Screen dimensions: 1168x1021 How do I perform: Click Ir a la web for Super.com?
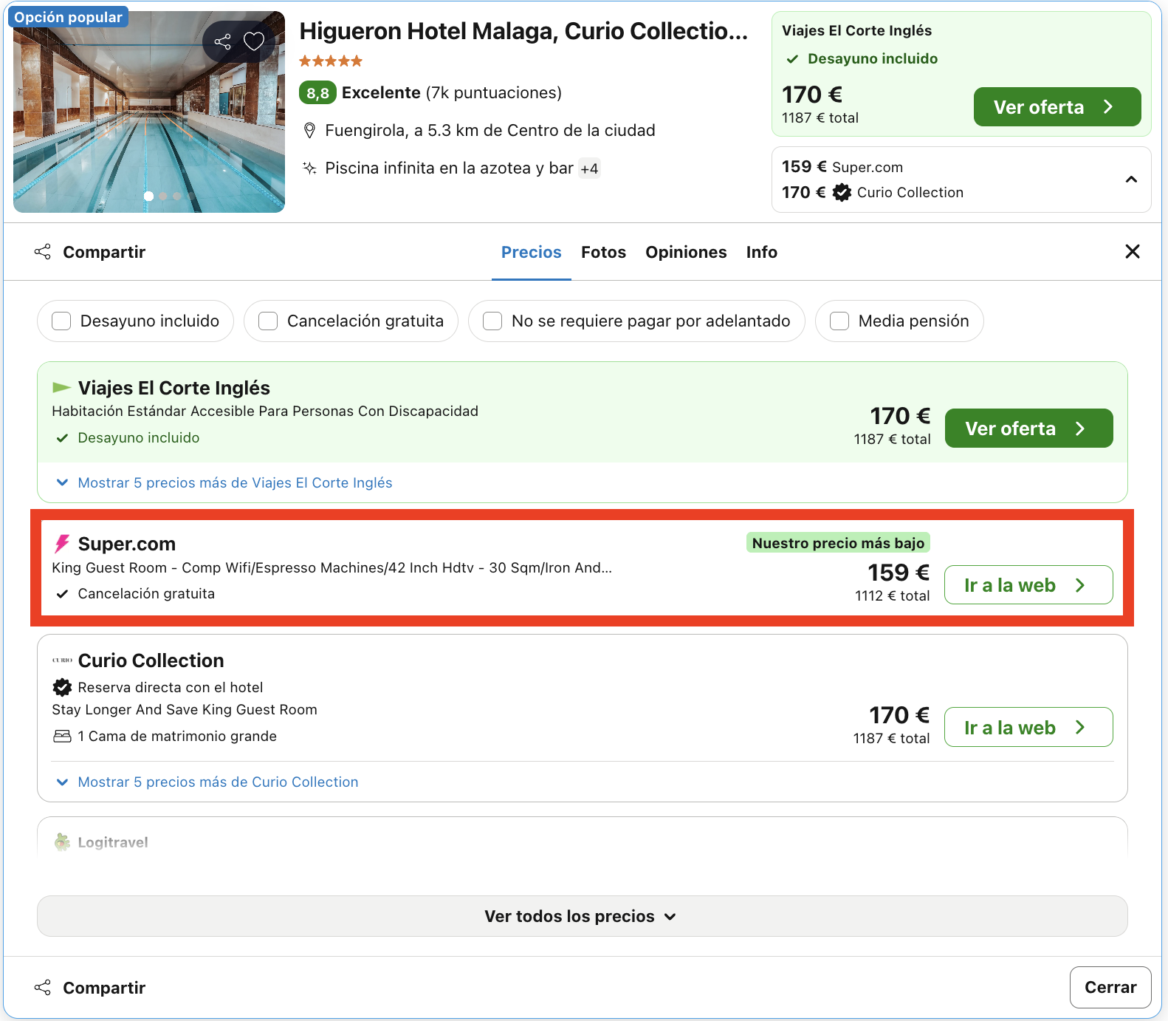pyautogui.click(x=1028, y=585)
